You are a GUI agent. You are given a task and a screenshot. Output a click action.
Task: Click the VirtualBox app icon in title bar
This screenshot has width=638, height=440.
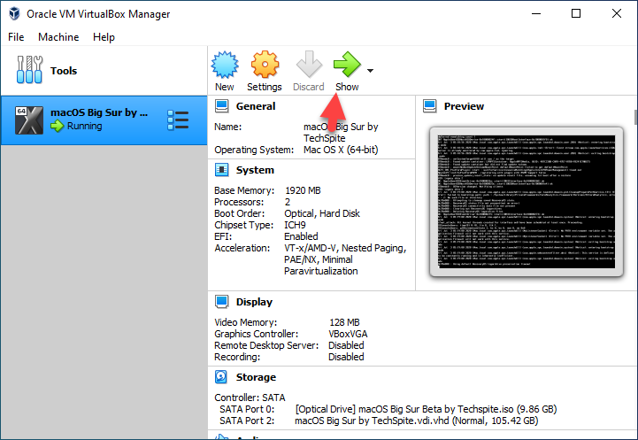(x=15, y=14)
